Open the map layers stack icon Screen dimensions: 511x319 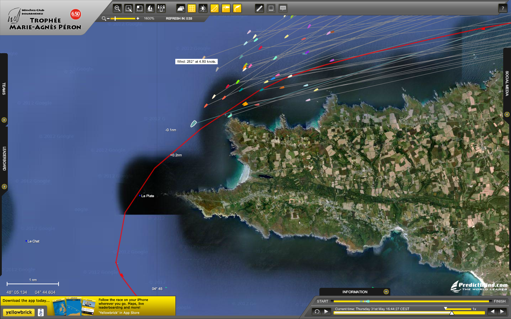(181, 8)
